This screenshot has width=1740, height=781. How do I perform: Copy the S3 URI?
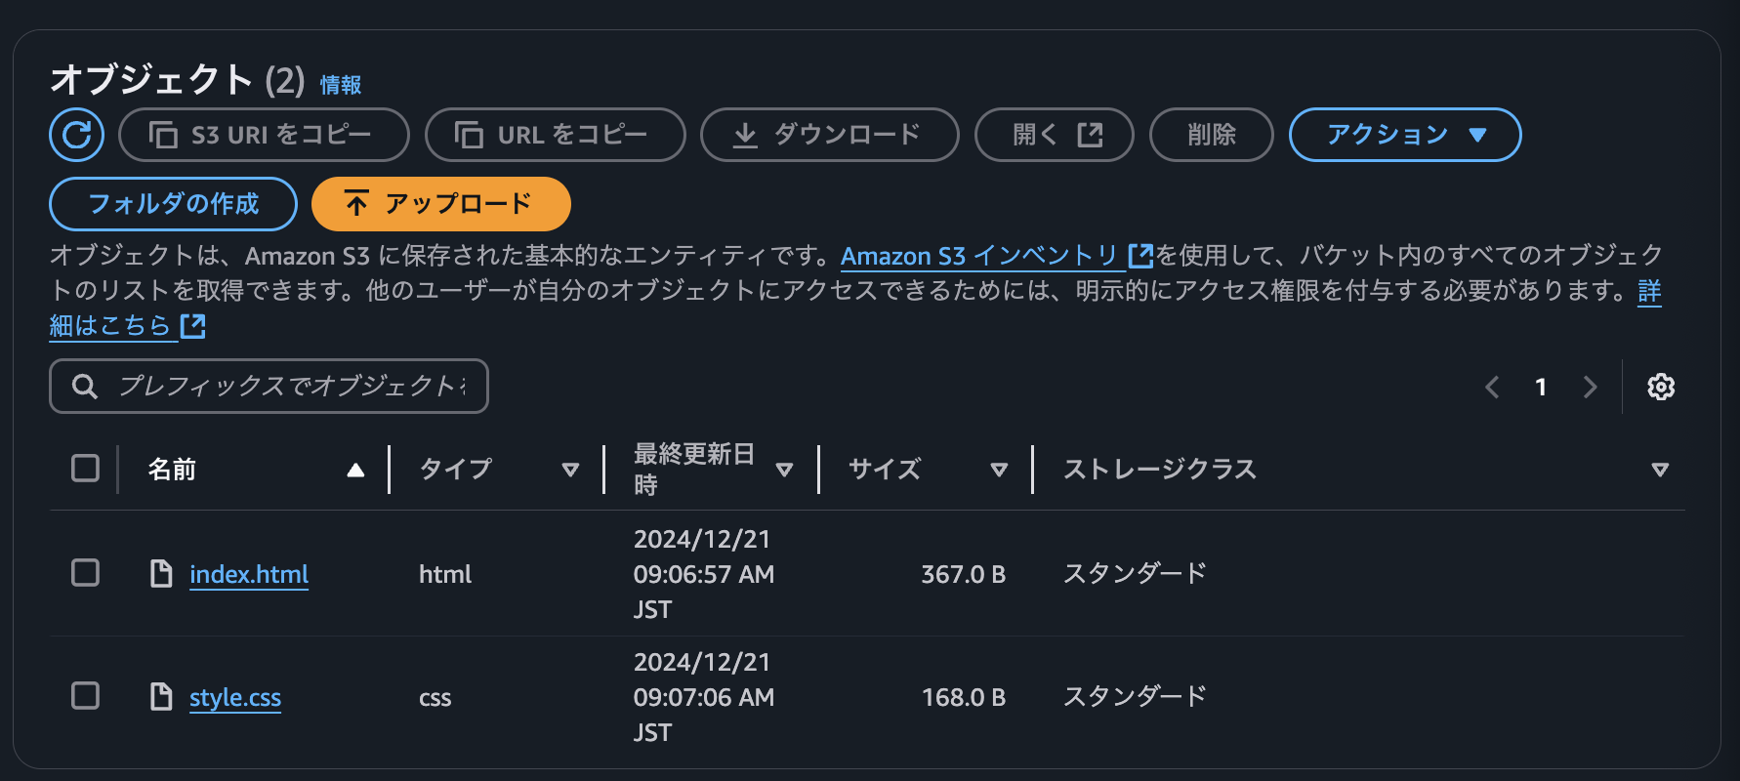tap(264, 135)
